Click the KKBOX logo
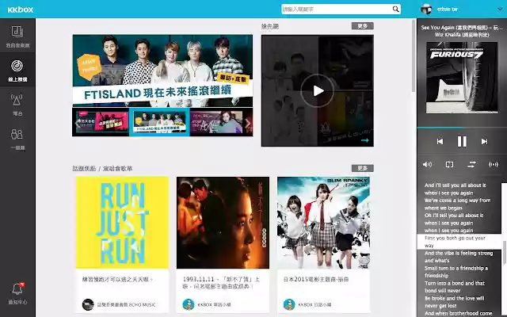The image size is (507, 317). (x=21, y=10)
